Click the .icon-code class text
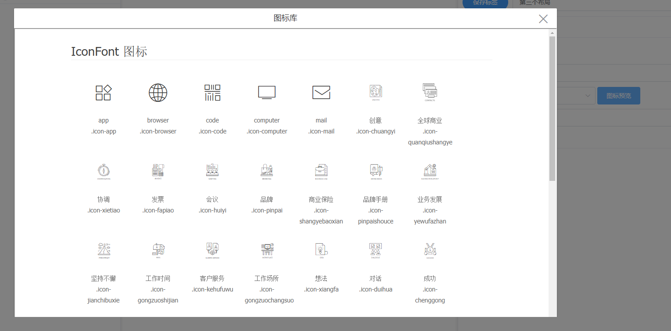The height and width of the screenshot is (331, 671). (212, 131)
